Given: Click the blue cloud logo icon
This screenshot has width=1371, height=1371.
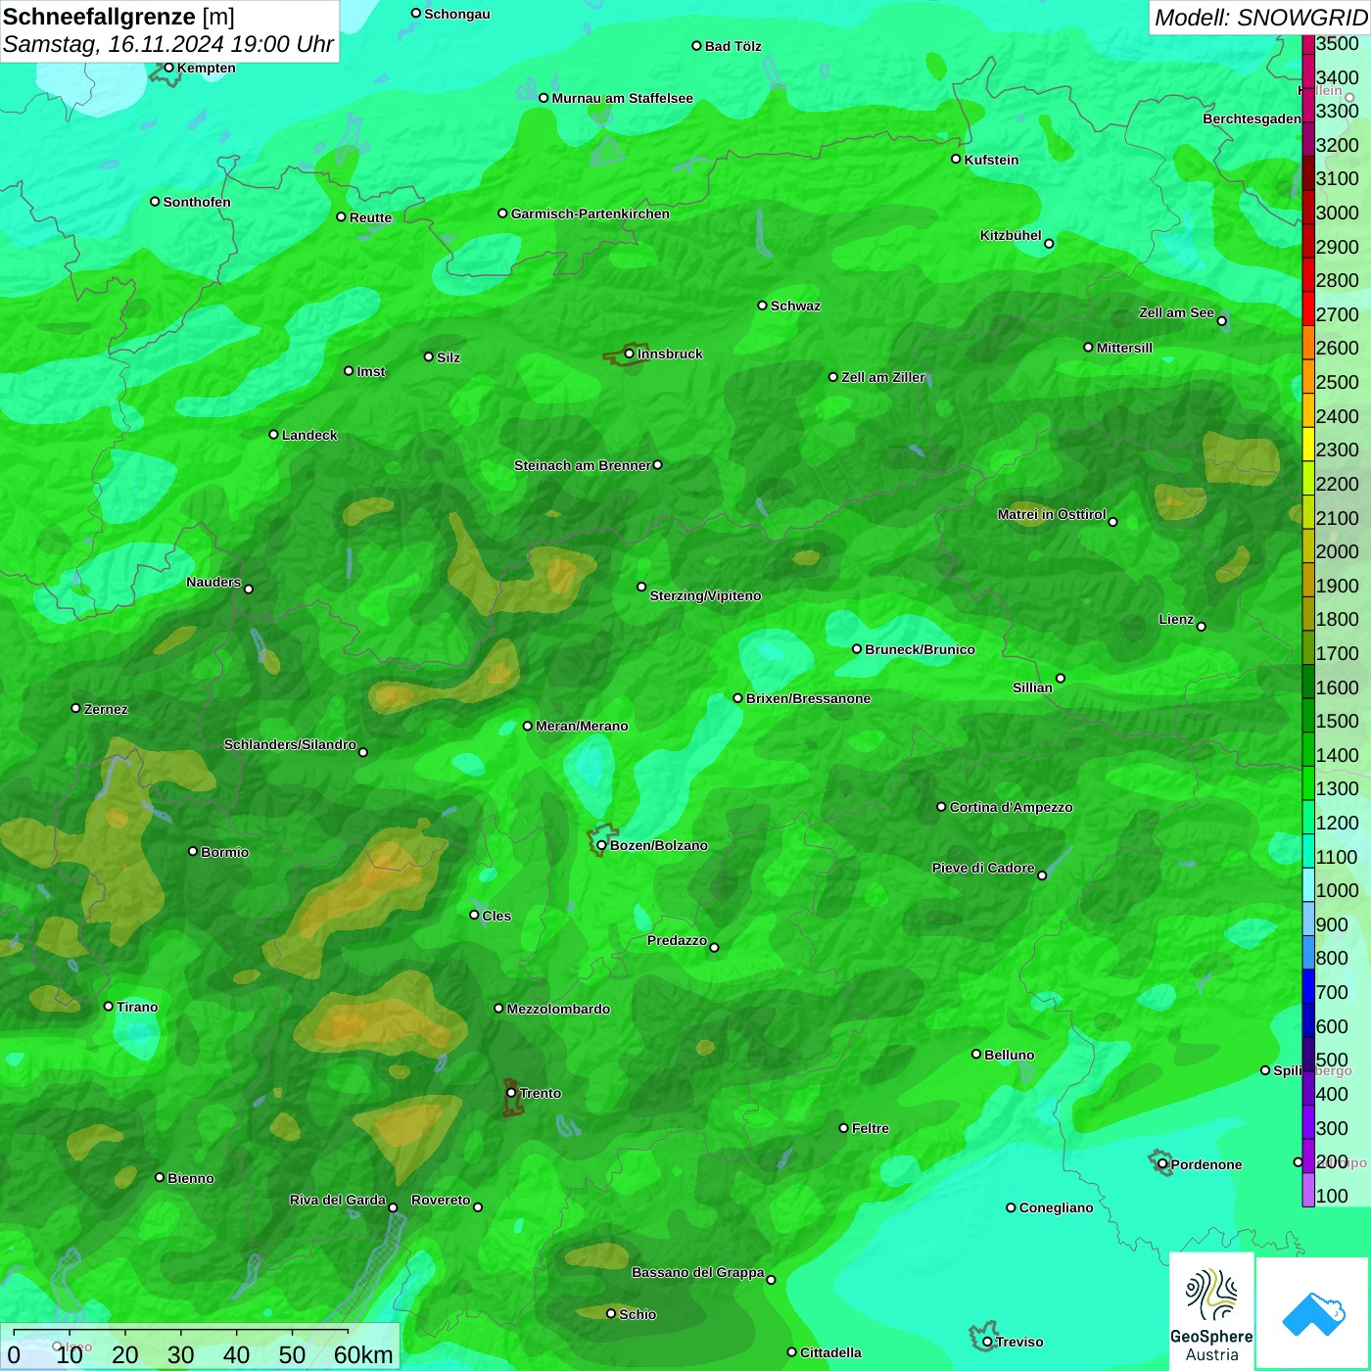Looking at the screenshot, I should (1313, 1313).
